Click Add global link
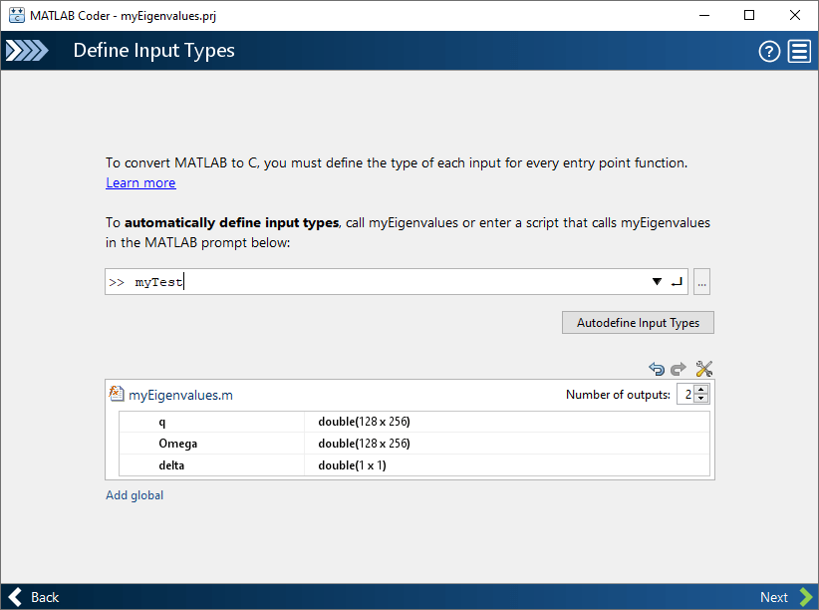The image size is (819, 610). tap(135, 495)
